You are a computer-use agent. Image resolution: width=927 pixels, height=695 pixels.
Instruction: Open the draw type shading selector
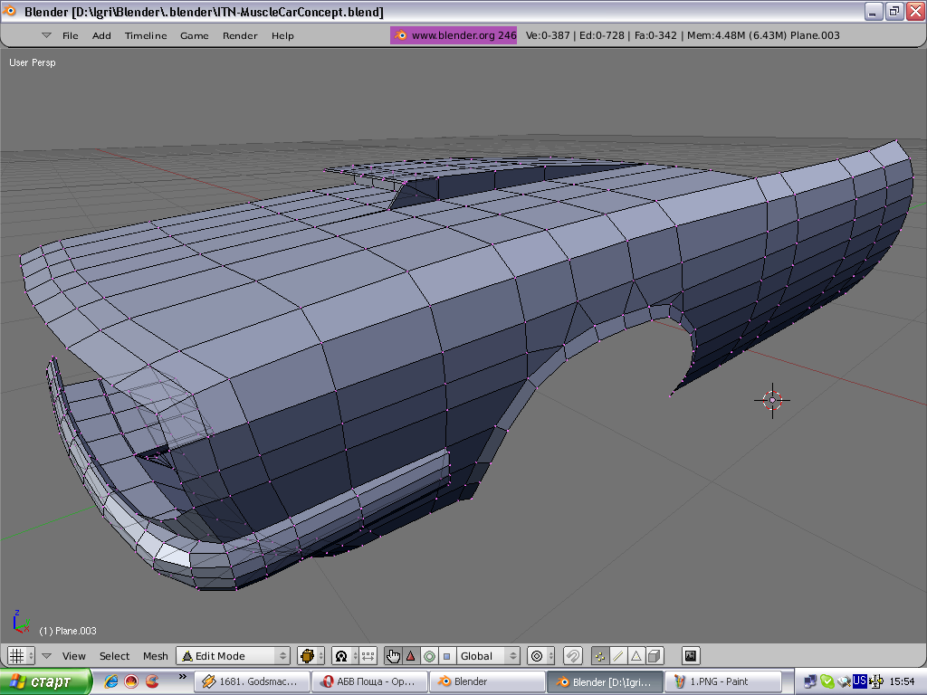click(x=311, y=656)
